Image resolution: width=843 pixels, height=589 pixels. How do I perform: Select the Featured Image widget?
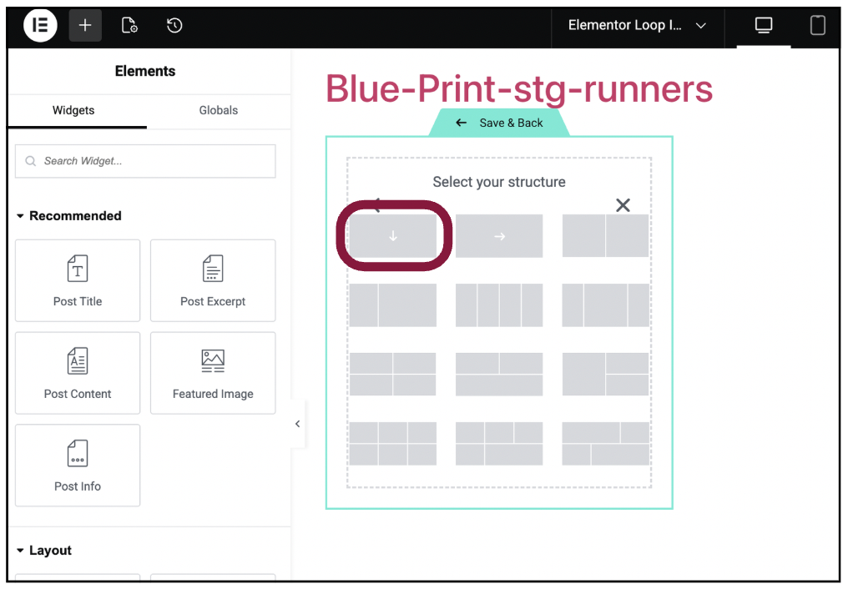213,373
